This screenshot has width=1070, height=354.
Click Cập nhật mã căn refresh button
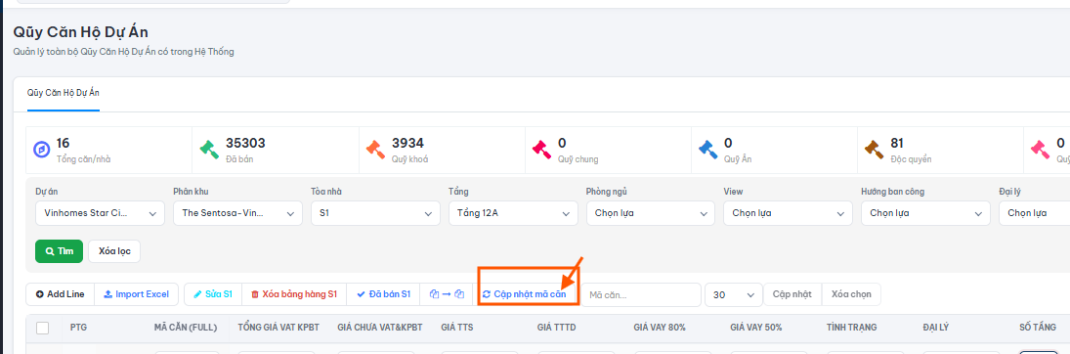coord(524,294)
